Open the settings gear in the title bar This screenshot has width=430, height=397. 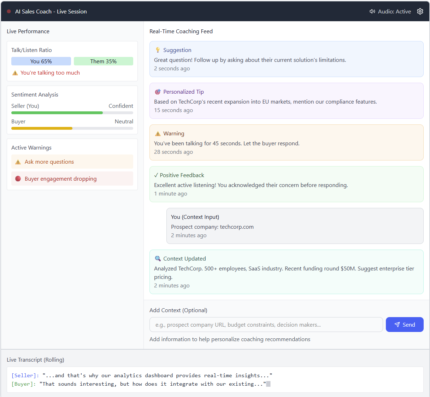point(420,11)
